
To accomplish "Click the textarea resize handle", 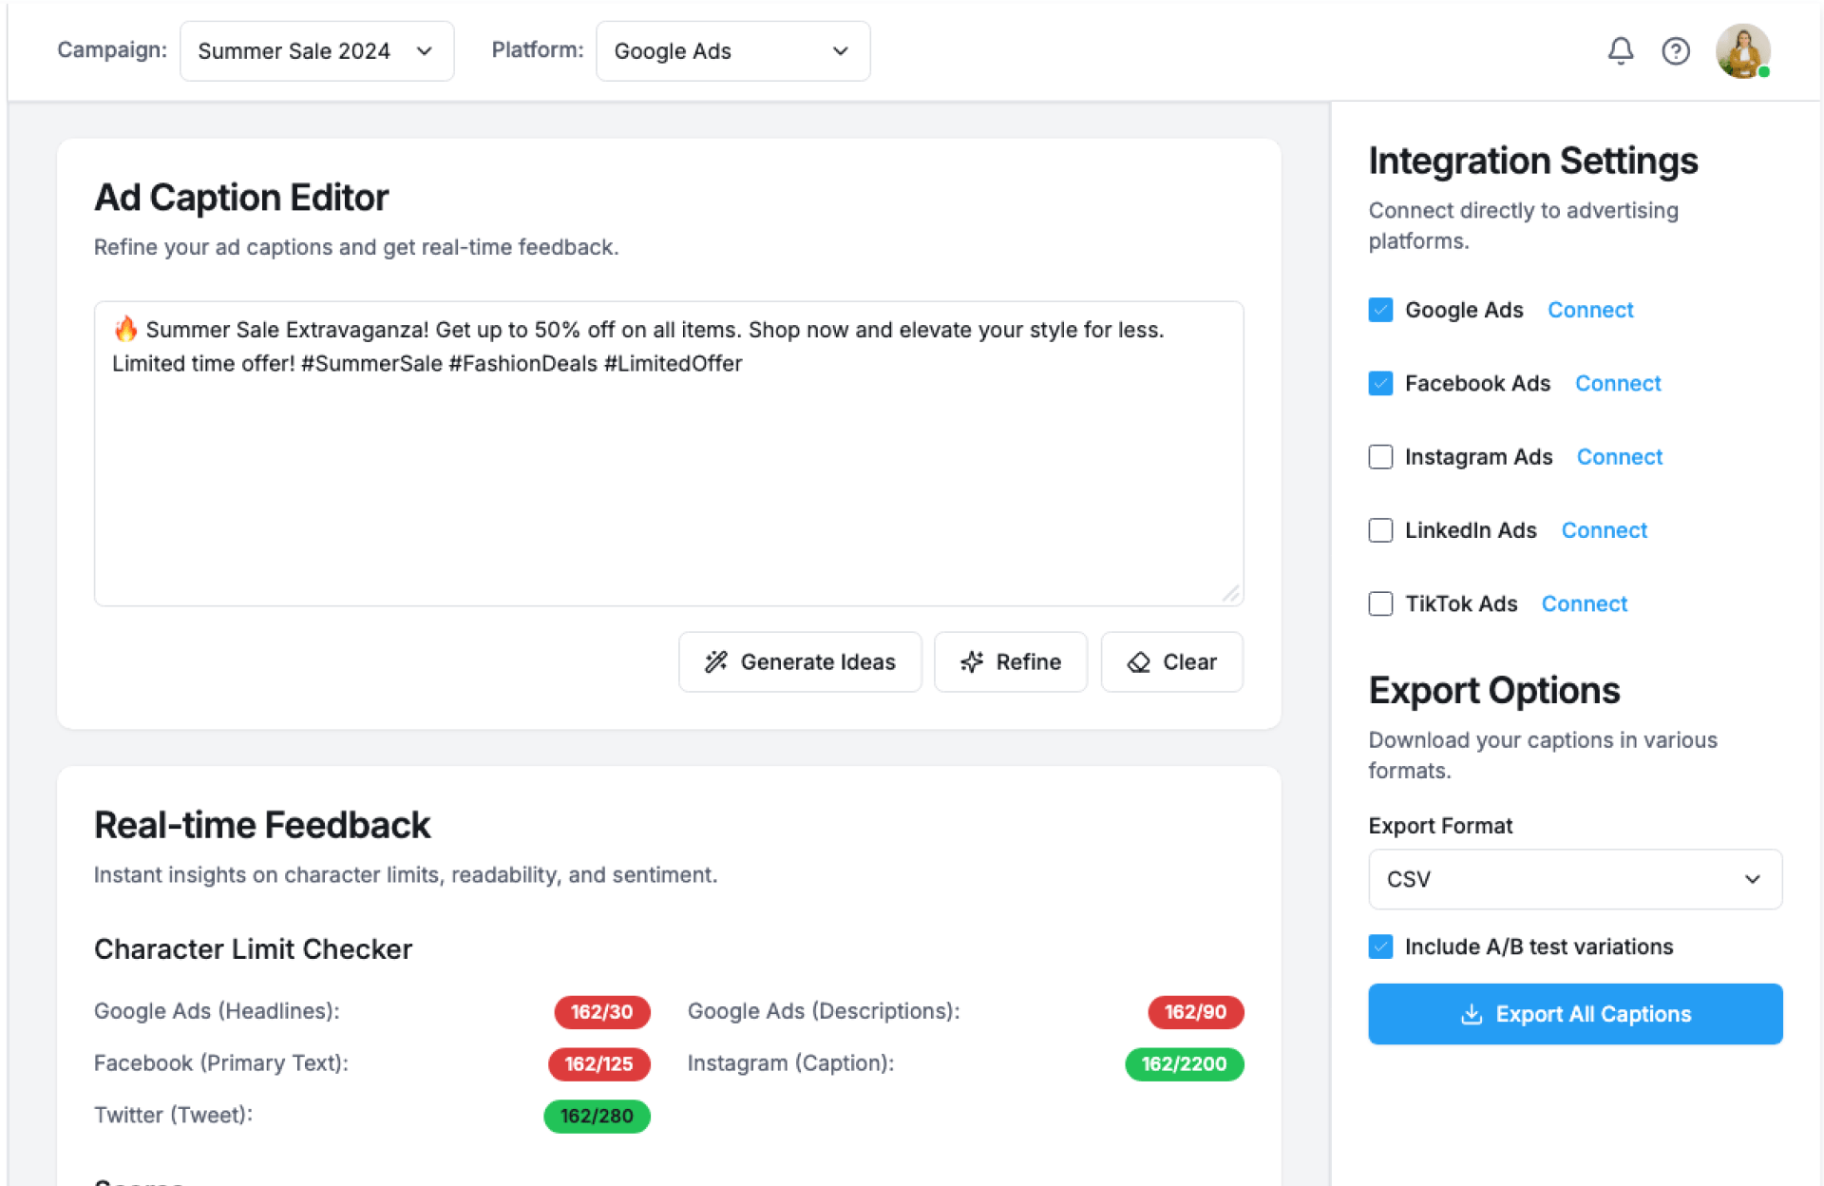I will (1230, 594).
